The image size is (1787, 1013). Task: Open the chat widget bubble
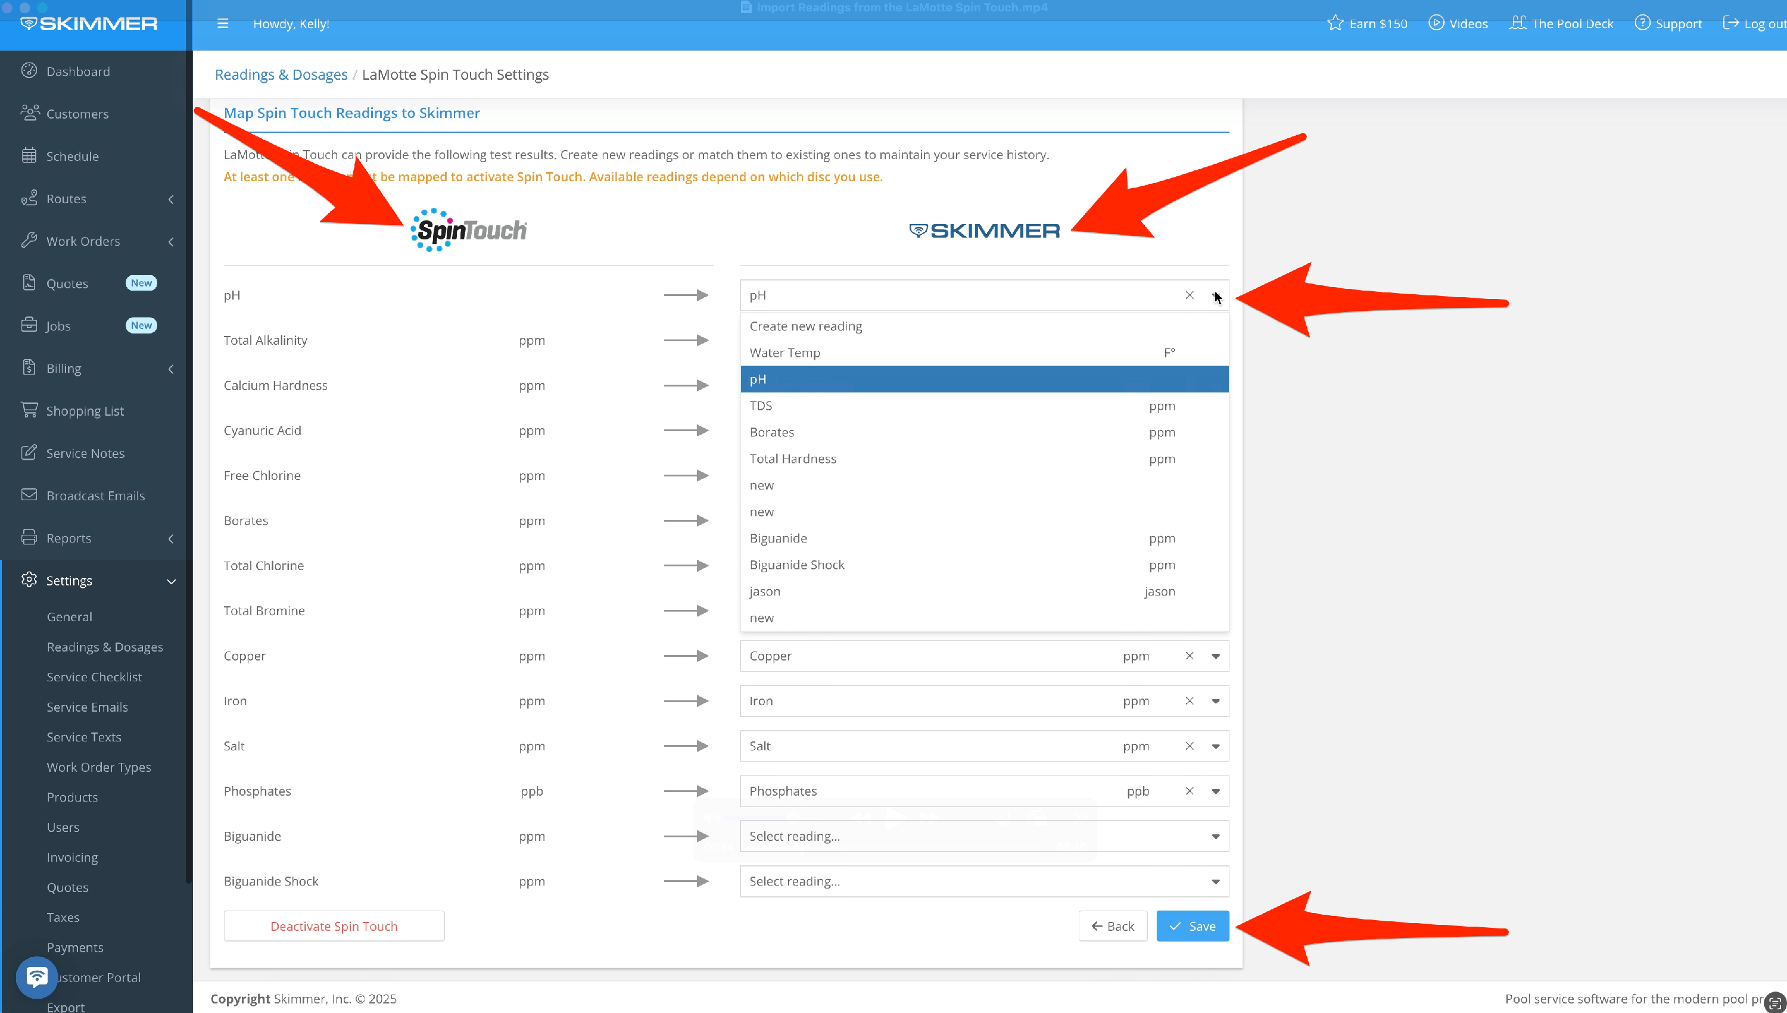pyautogui.click(x=37, y=977)
